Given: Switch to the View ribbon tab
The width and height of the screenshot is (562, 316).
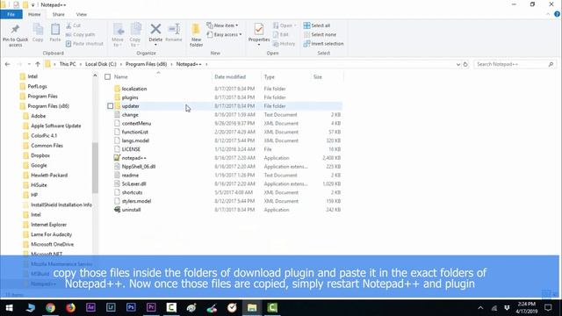Looking at the screenshot, I should point(82,14).
